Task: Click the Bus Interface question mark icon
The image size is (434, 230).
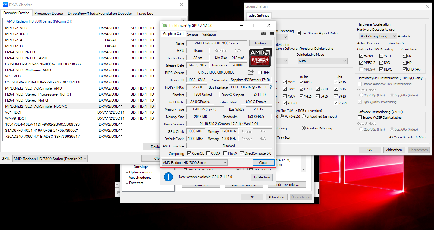Action: click(270, 87)
